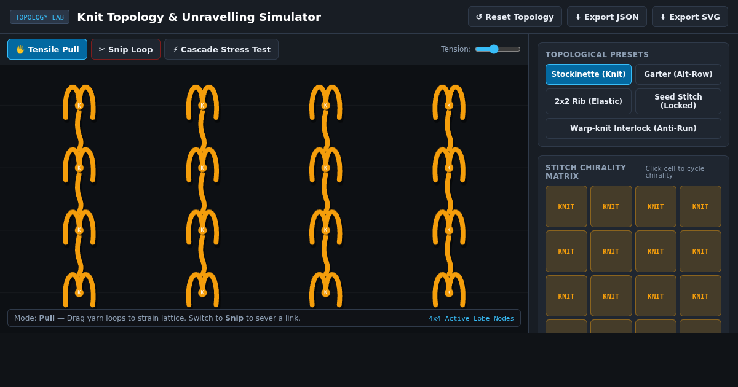Click the third-row second-column loop node
Screen dimensions: 738x387
pos(202,230)
